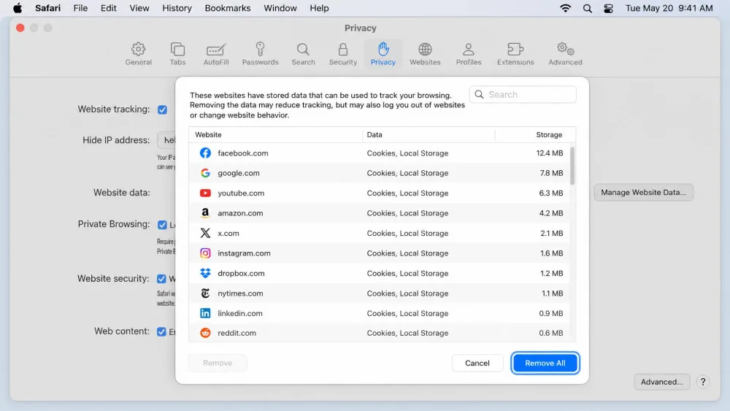This screenshot has width=730, height=411.
Task: Click the x.com site icon
Action: tap(205, 233)
